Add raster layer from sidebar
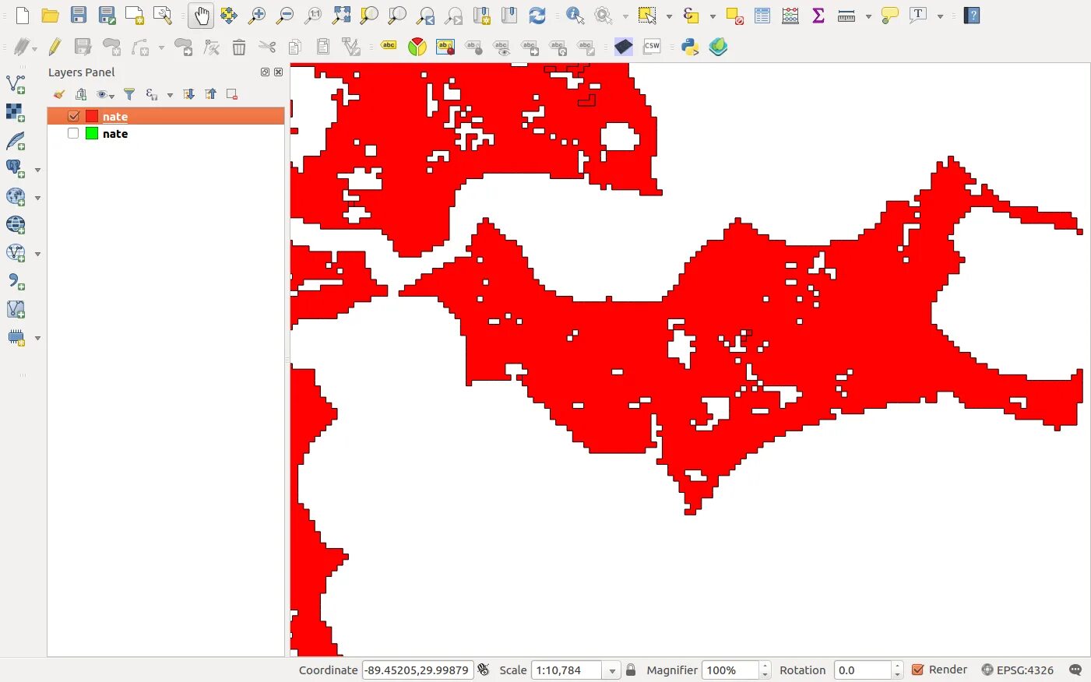 (16, 112)
